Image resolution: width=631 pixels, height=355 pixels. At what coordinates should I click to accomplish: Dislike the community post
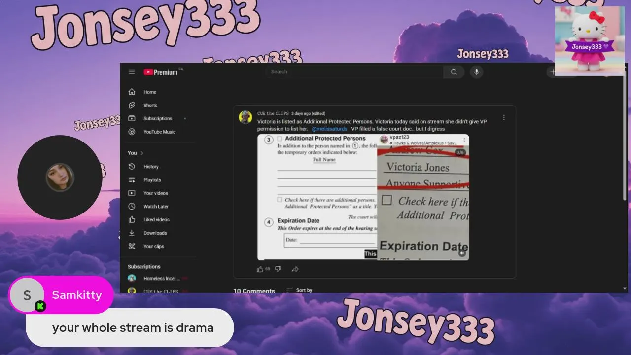coord(278,269)
